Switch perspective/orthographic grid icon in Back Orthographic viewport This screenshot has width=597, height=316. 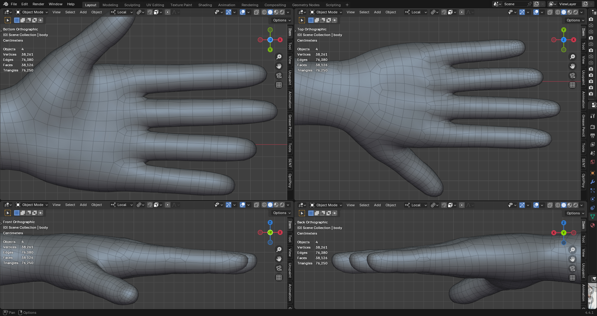572,278
